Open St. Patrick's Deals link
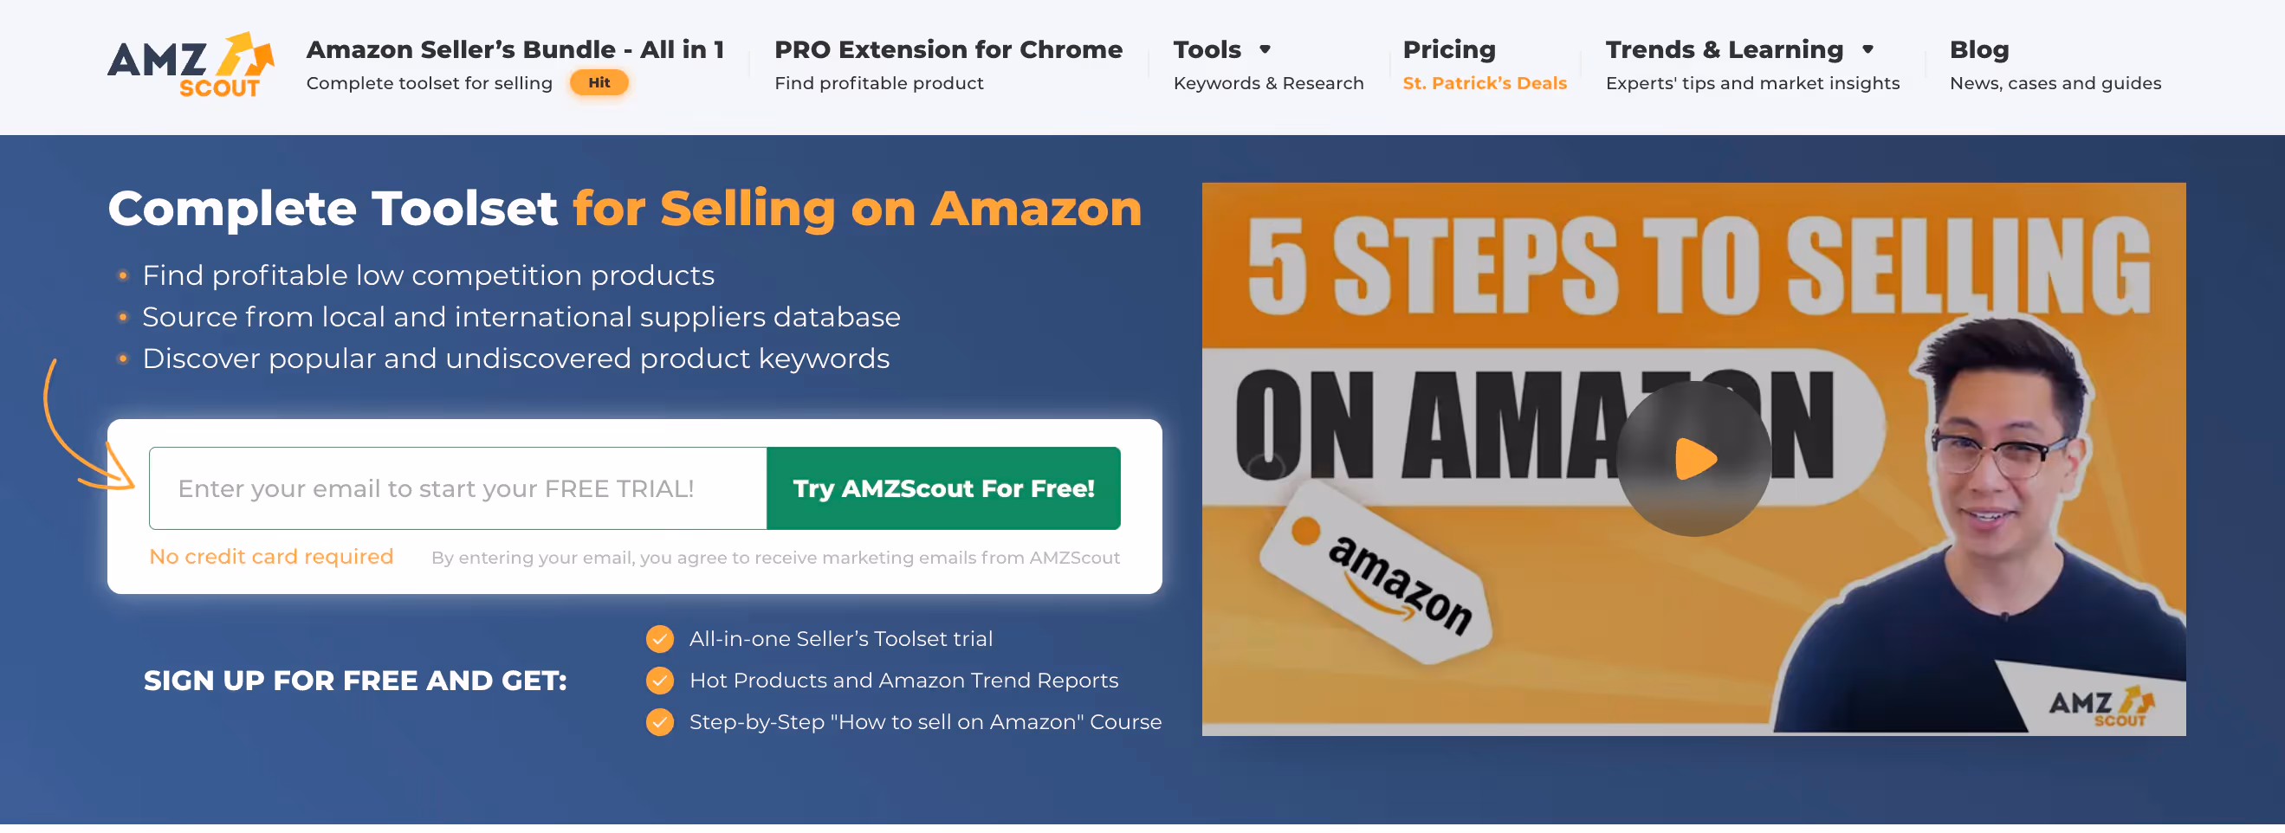Image resolution: width=2285 pixels, height=833 pixels. coord(1484,83)
